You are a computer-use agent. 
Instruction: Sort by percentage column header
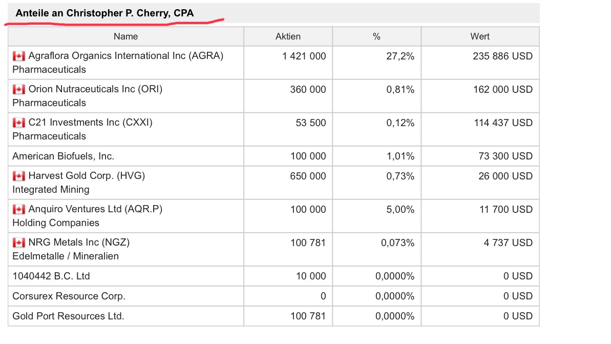pos(376,36)
